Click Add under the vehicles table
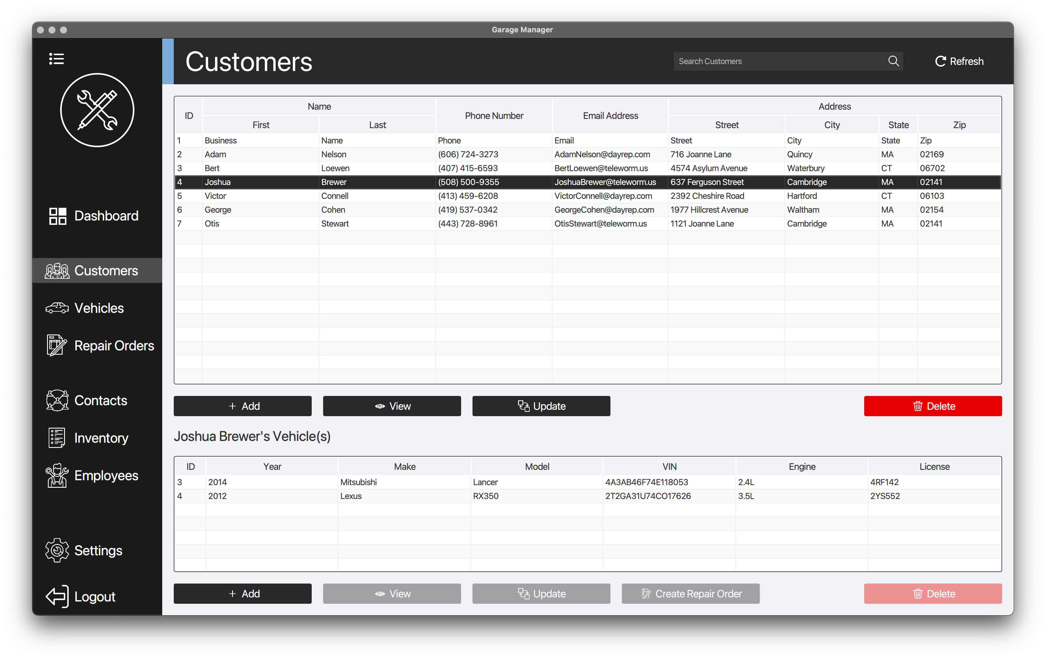 [x=242, y=594]
